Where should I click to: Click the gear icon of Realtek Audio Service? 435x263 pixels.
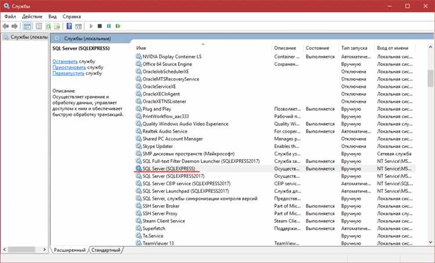[139, 131]
